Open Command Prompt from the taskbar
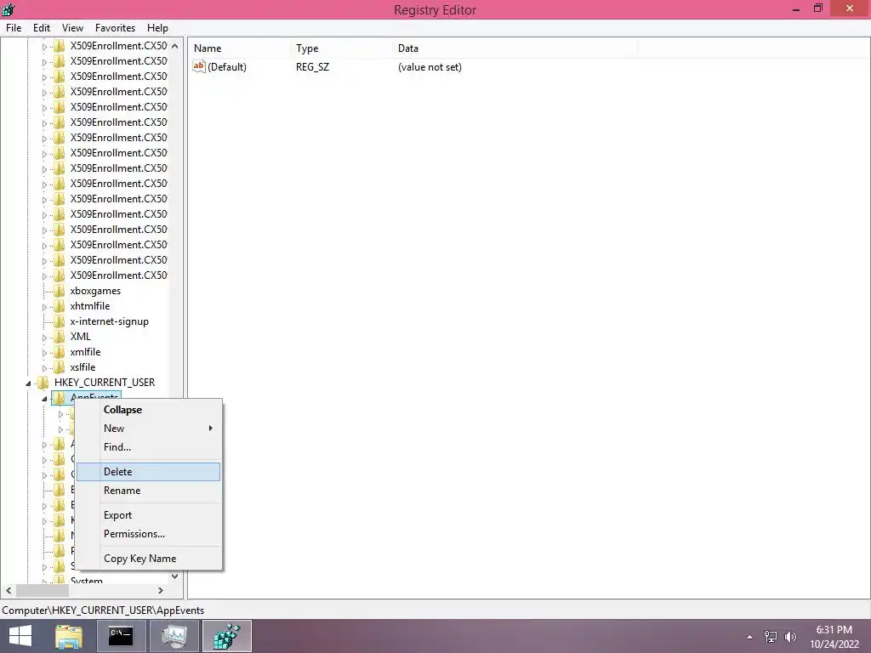The image size is (871, 653). (x=121, y=636)
